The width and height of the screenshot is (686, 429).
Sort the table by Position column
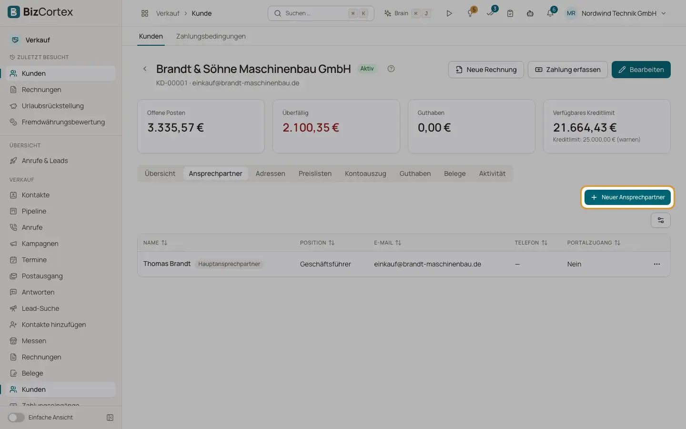[317, 243]
